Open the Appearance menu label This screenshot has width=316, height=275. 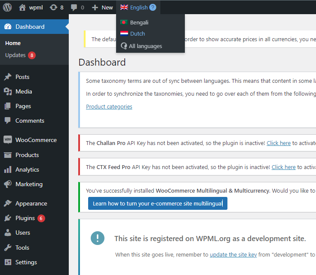pos(31,203)
